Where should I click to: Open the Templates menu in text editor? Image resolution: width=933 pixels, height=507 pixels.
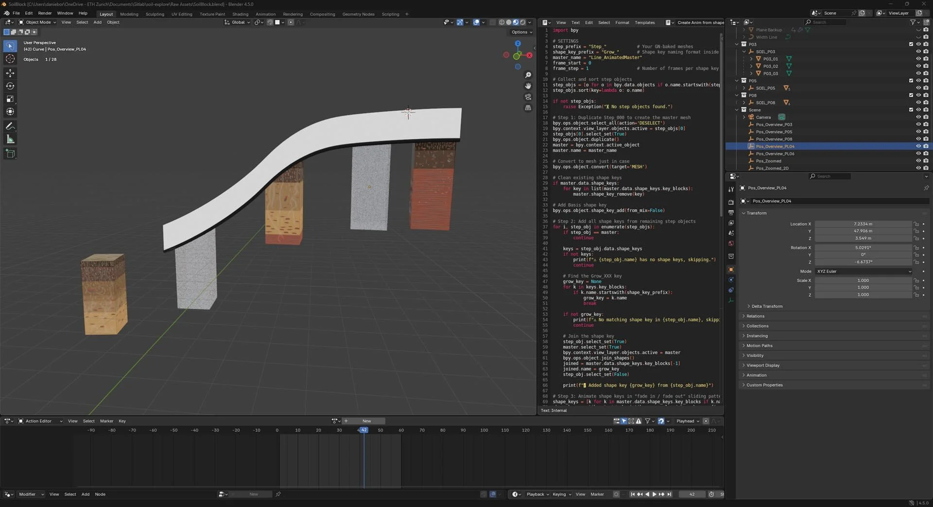tap(644, 22)
